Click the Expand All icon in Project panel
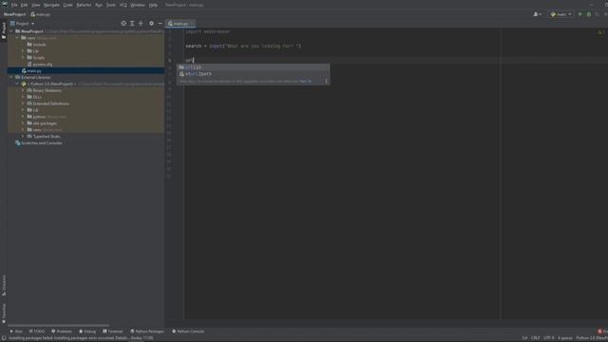 [x=132, y=24]
